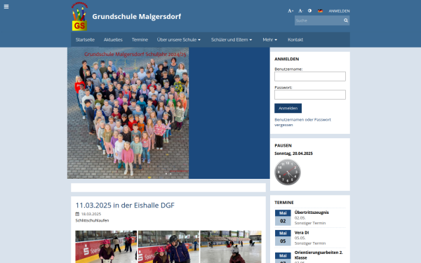Click the Schlittschuhlaufen caption text

click(92, 220)
